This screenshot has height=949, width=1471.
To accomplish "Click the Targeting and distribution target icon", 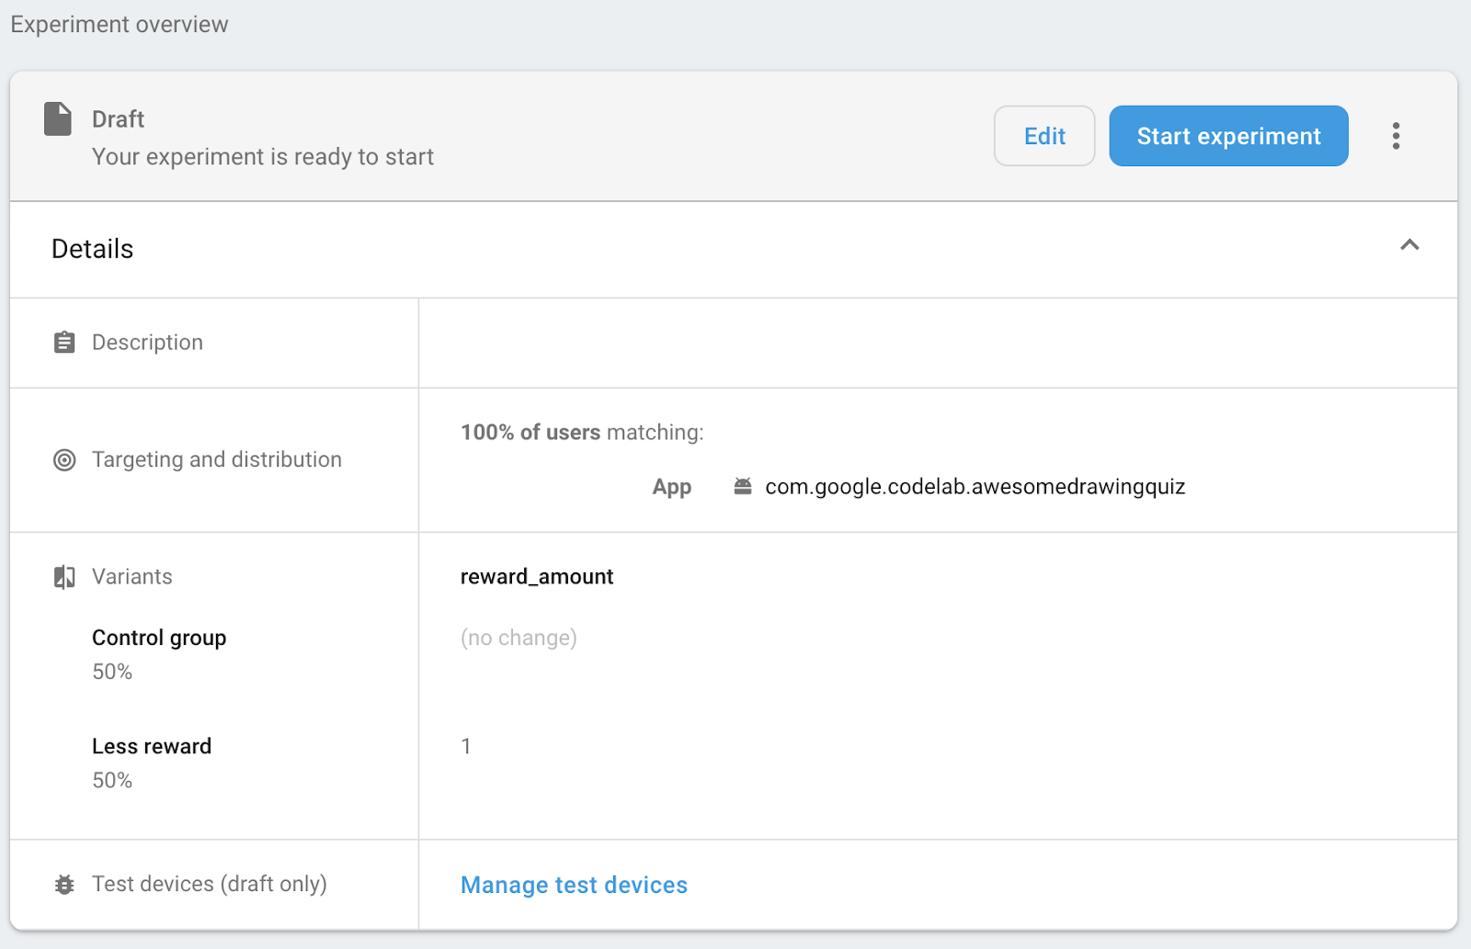I will (64, 460).
